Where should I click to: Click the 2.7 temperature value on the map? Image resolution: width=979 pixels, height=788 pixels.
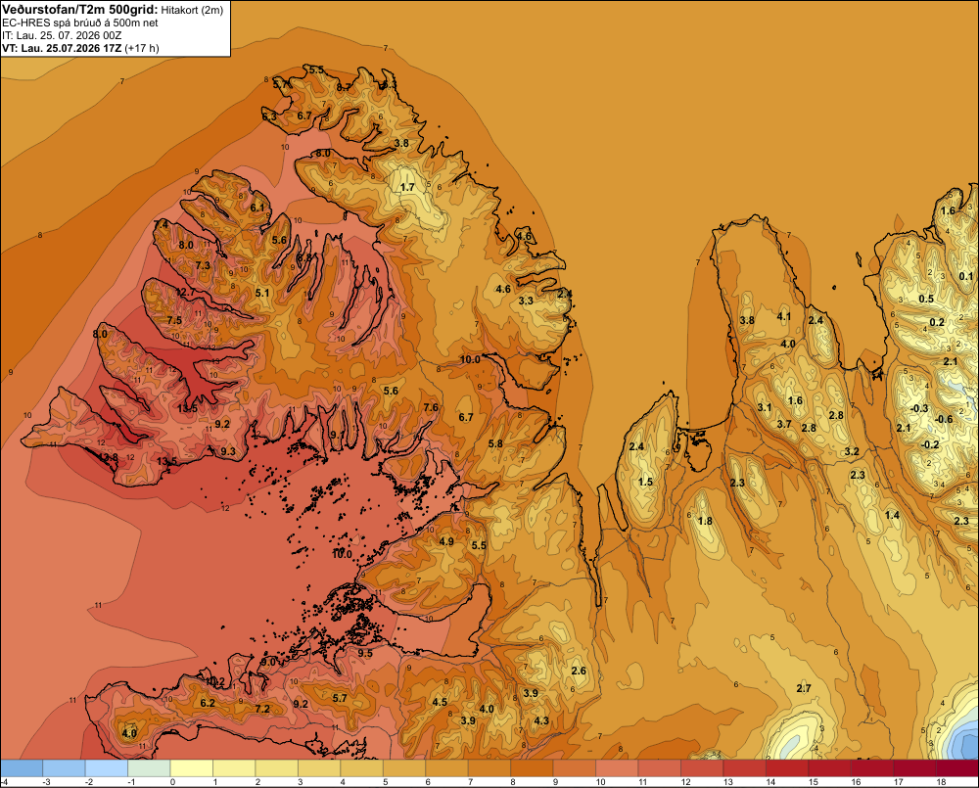click(804, 688)
